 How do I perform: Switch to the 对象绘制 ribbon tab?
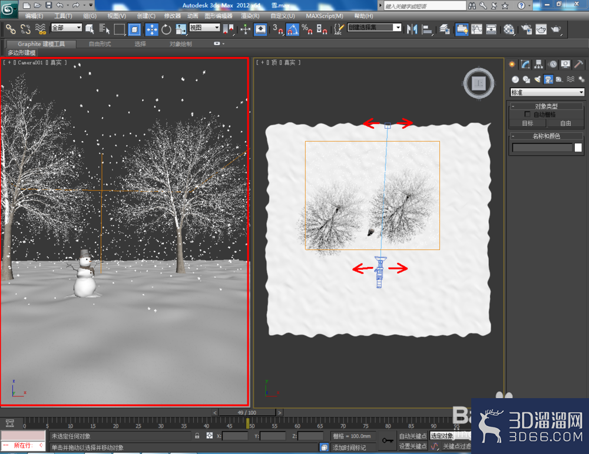tap(181, 44)
